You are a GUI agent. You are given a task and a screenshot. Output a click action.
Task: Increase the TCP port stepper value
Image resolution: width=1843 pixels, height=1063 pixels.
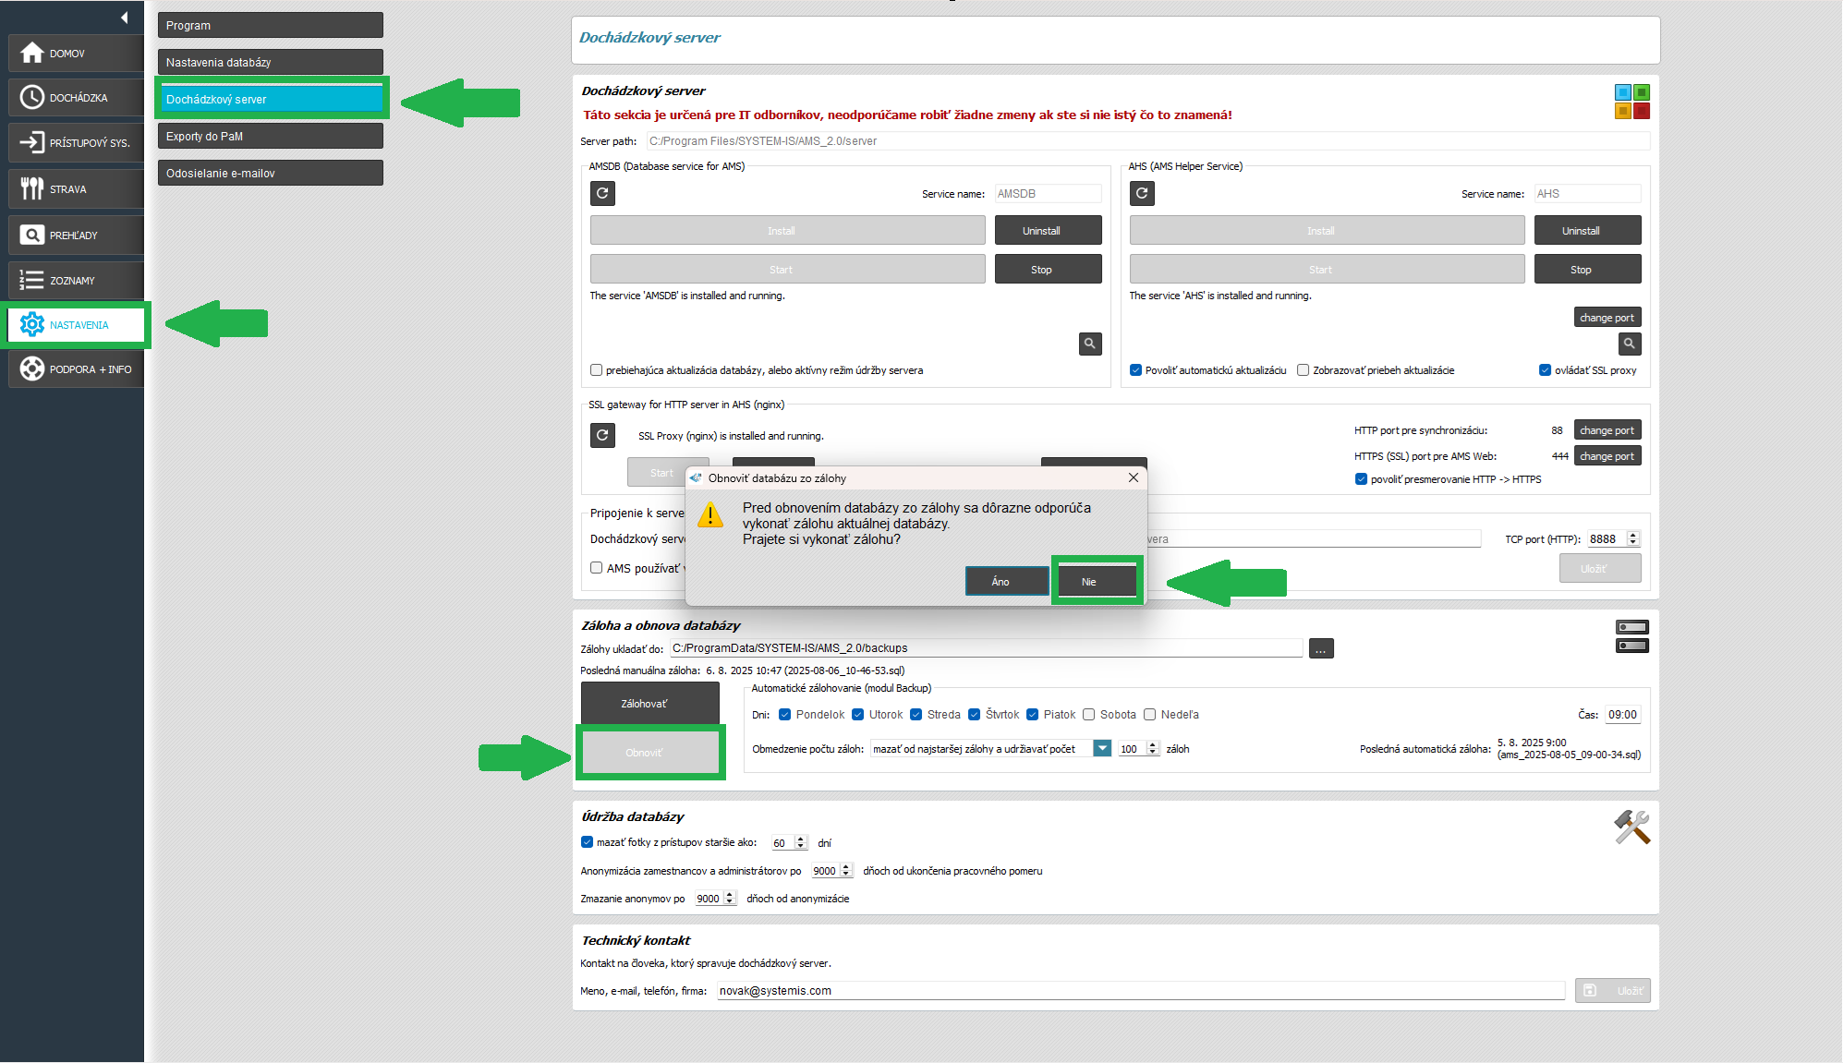click(x=1633, y=535)
